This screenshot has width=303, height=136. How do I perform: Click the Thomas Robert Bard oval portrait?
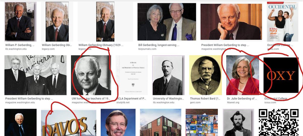206,75
